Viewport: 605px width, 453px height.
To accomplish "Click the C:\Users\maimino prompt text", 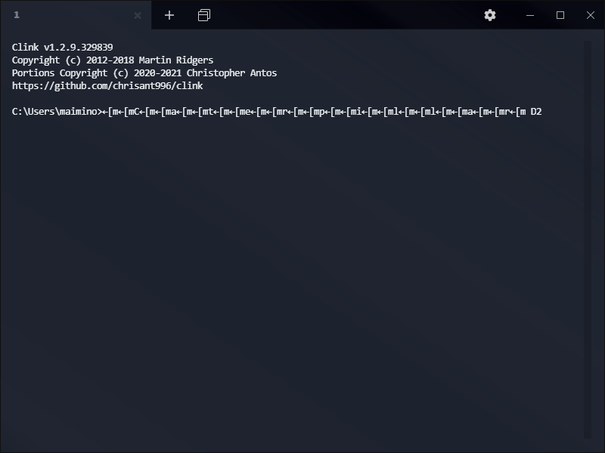I will tap(57, 112).
